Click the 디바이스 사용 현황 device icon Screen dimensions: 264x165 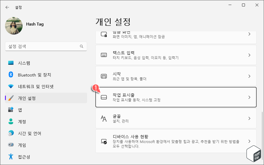104,141
